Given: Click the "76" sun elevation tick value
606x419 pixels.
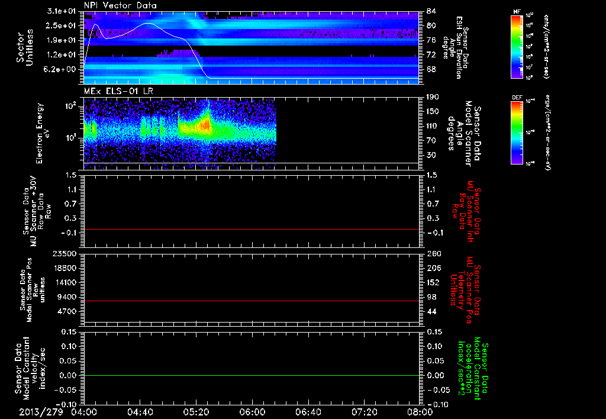Looking at the screenshot, I should pyautogui.click(x=431, y=40).
